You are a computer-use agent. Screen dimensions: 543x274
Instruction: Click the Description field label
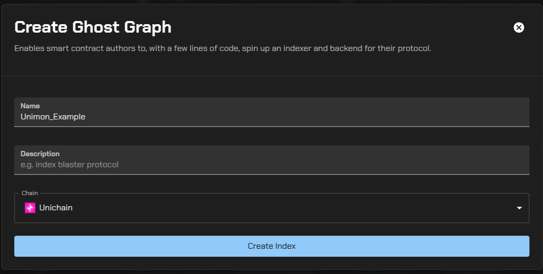pos(40,154)
